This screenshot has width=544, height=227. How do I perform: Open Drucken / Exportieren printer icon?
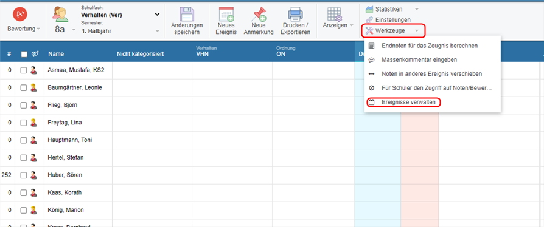[295, 14]
